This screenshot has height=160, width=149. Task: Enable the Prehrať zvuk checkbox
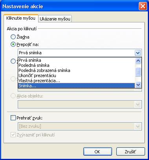pyautogui.click(x=13, y=118)
